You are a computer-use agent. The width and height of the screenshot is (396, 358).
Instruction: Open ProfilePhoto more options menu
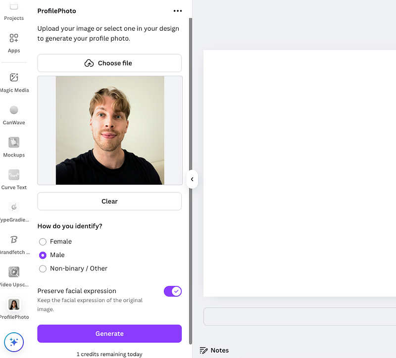pyautogui.click(x=178, y=11)
